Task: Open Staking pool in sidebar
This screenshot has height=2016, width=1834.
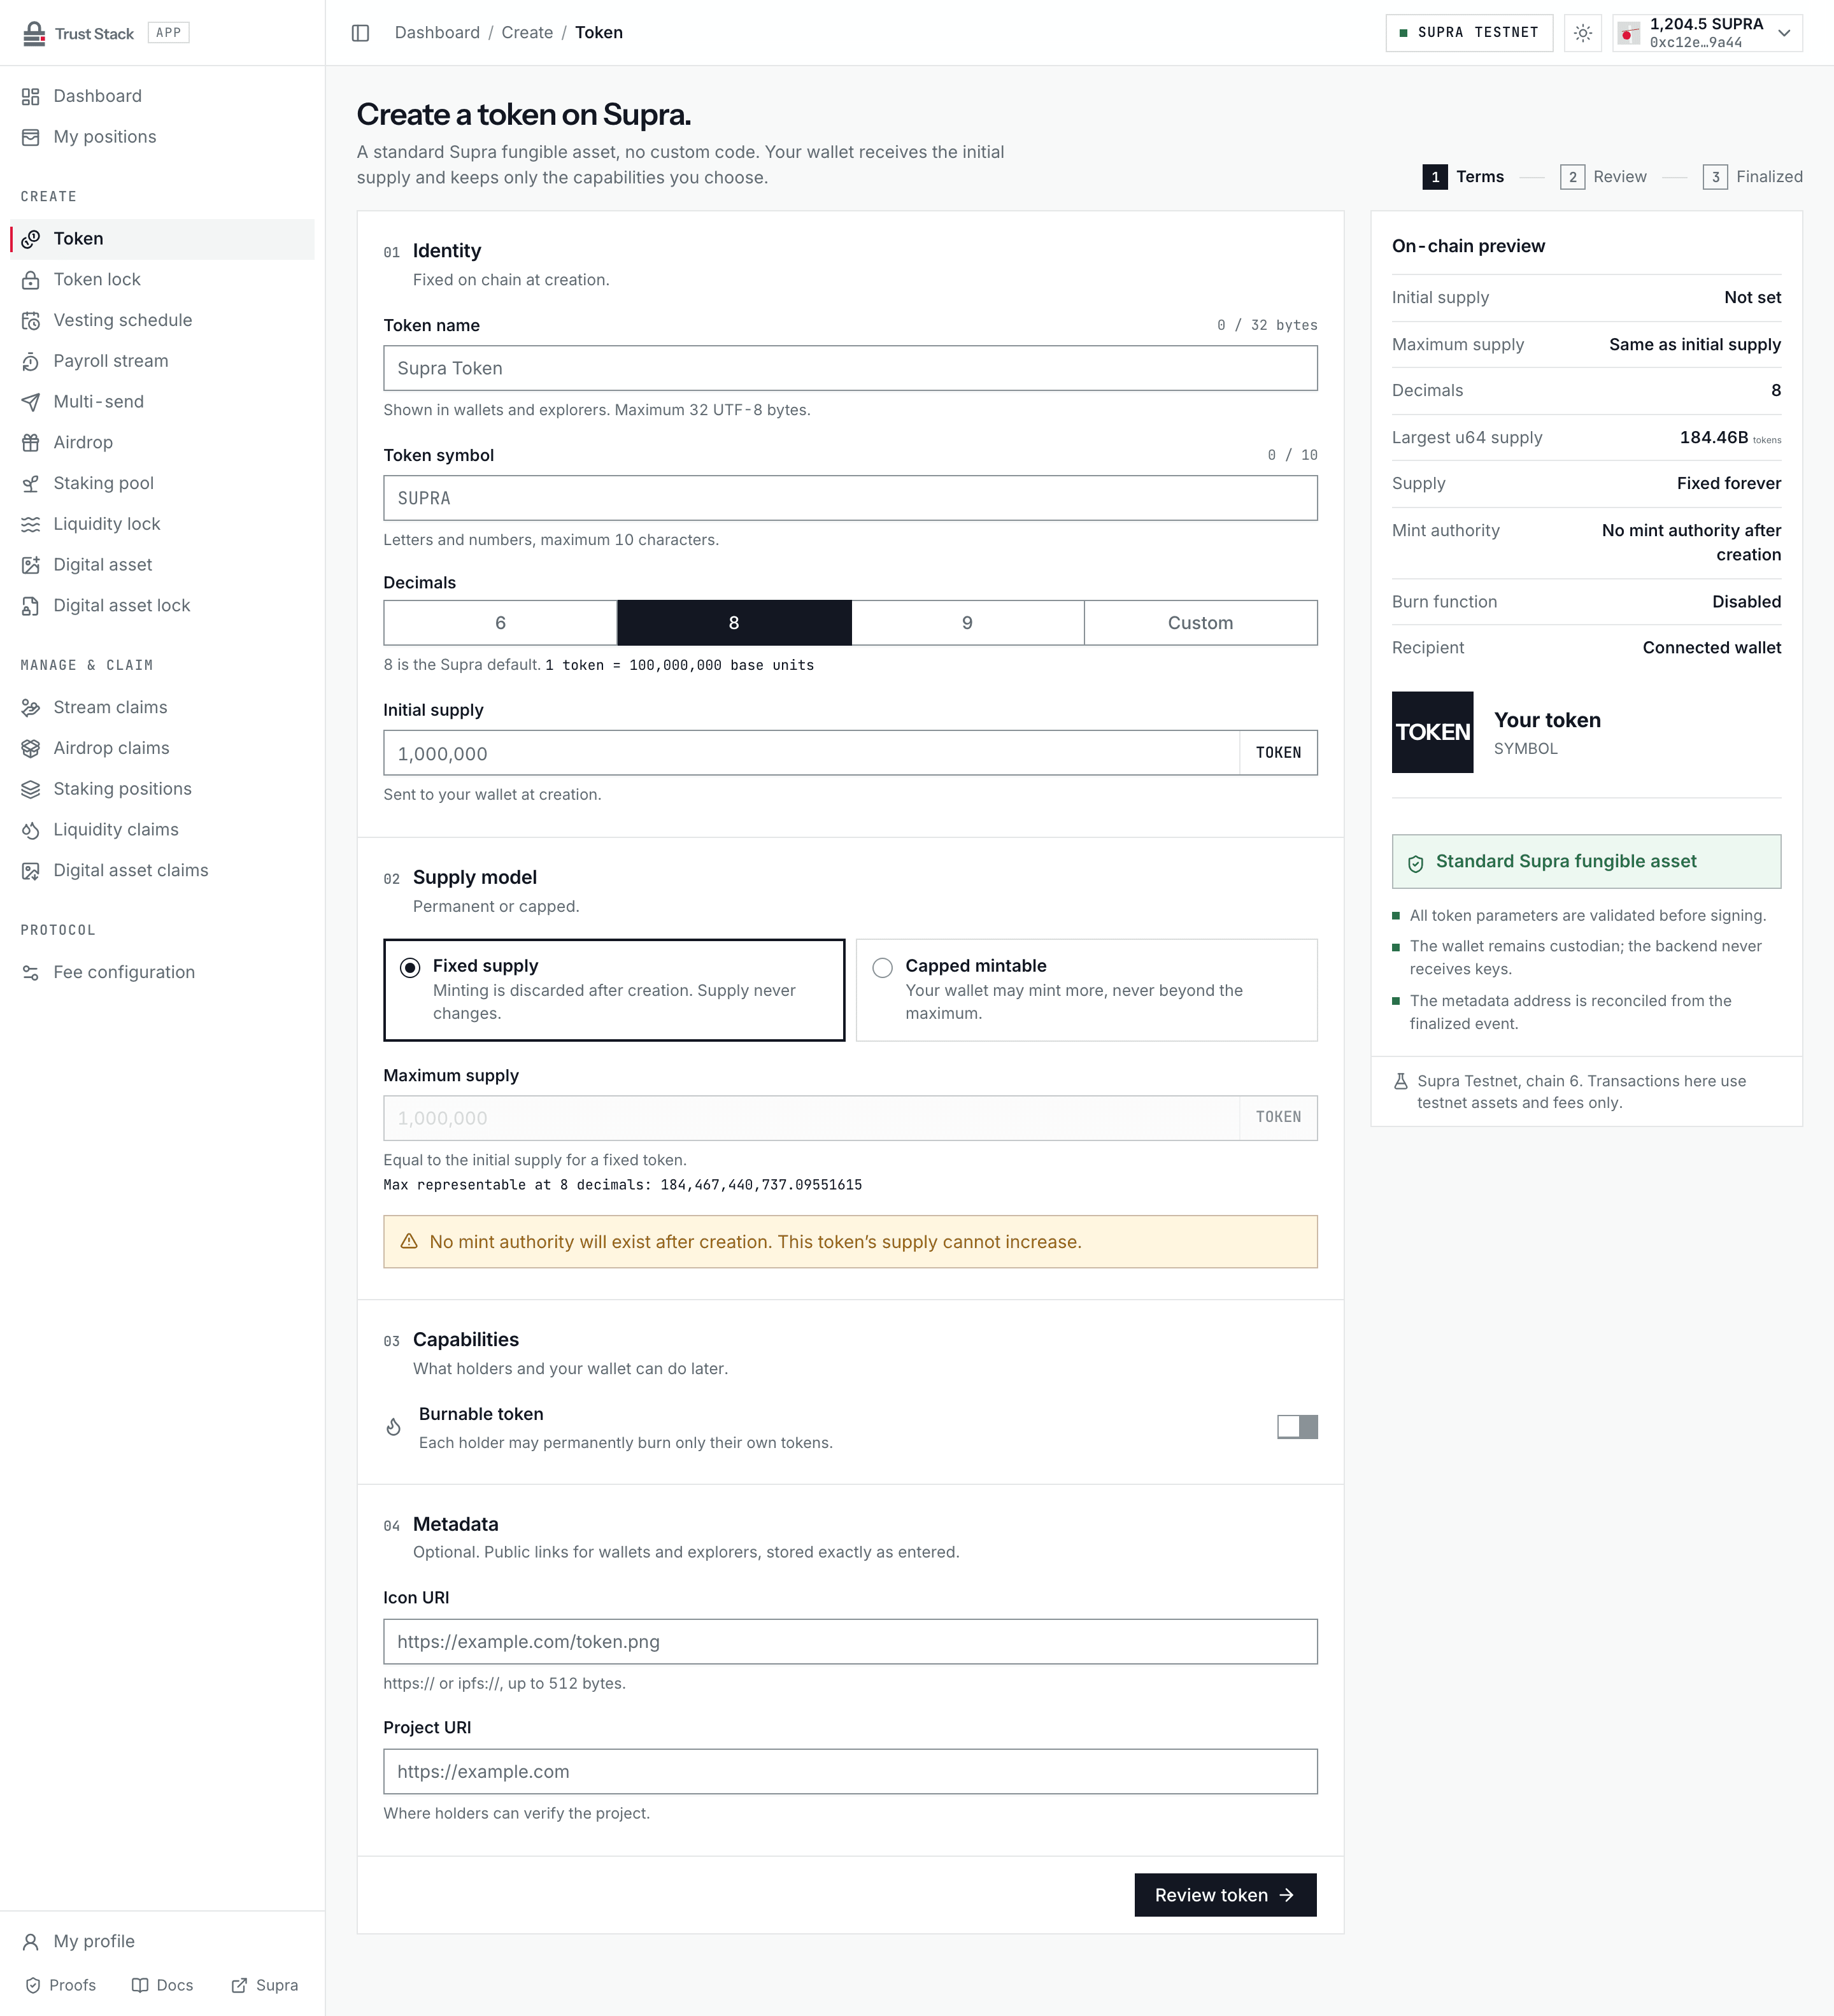Action: point(162,484)
